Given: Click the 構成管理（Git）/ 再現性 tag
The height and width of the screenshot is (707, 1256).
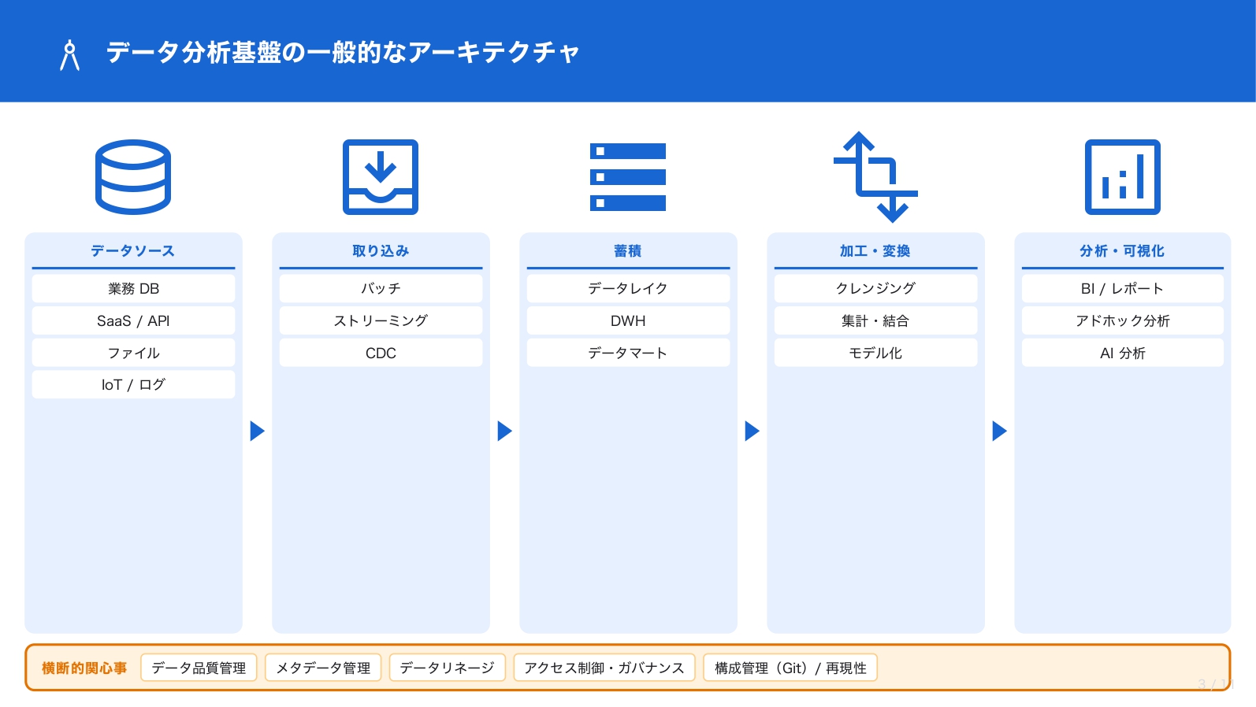Looking at the screenshot, I should 790,668.
